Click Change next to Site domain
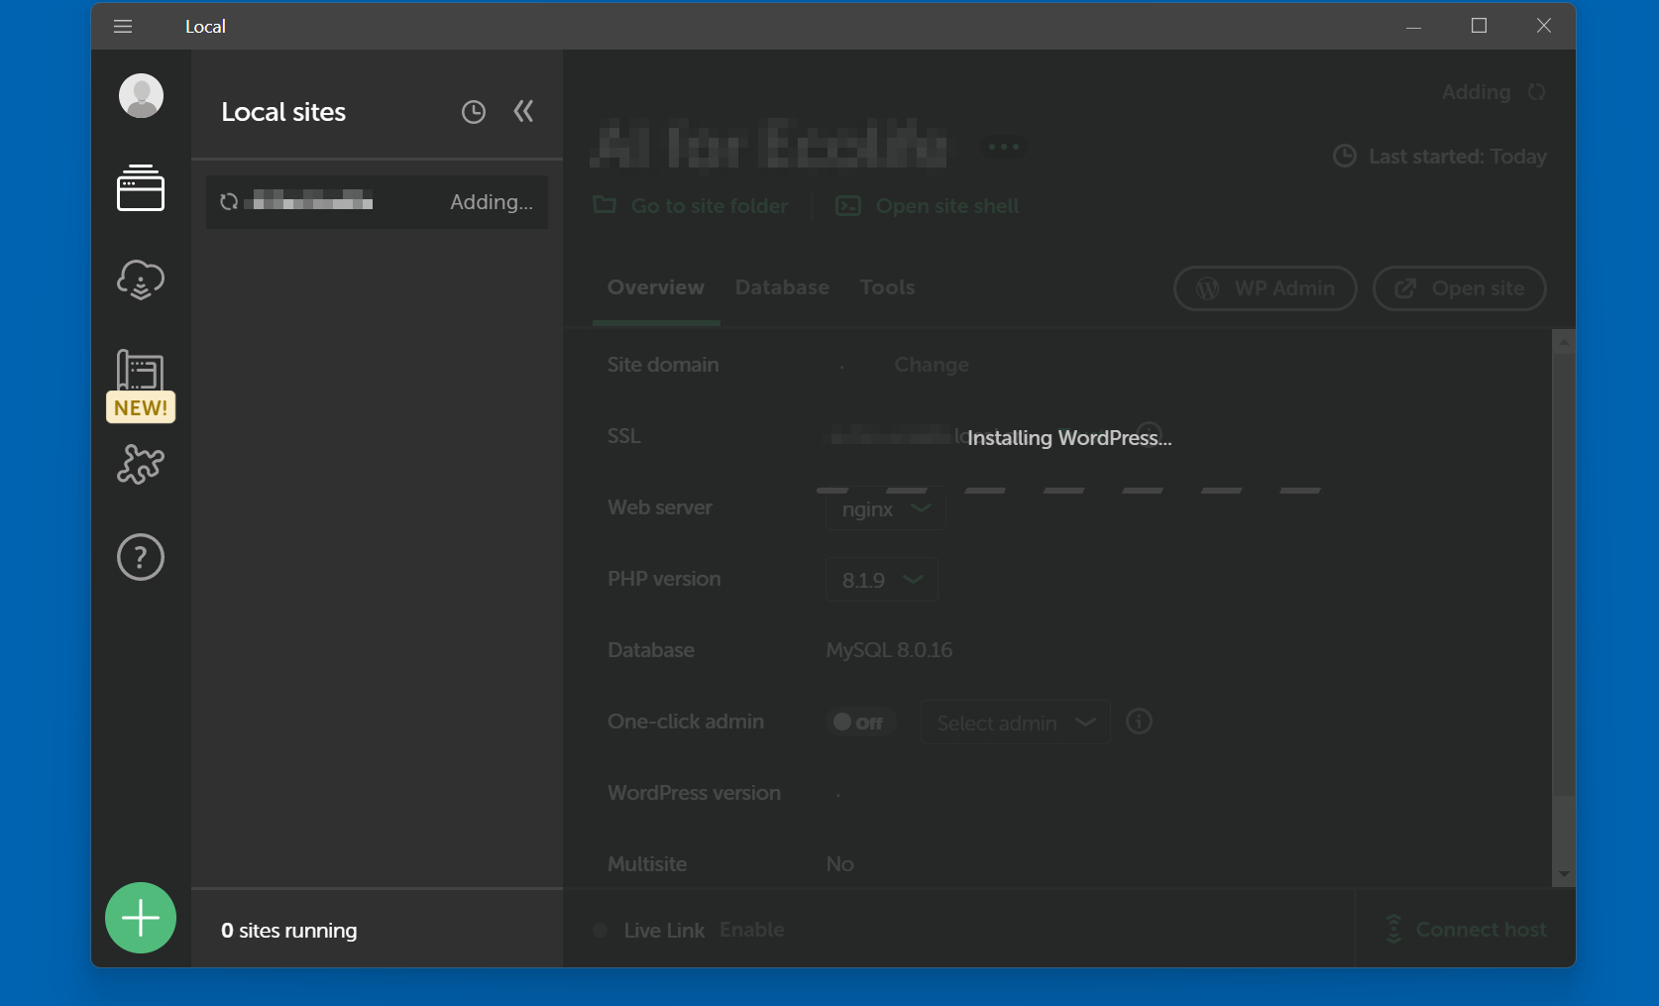This screenshot has height=1006, width=1659. pos(932,365)
